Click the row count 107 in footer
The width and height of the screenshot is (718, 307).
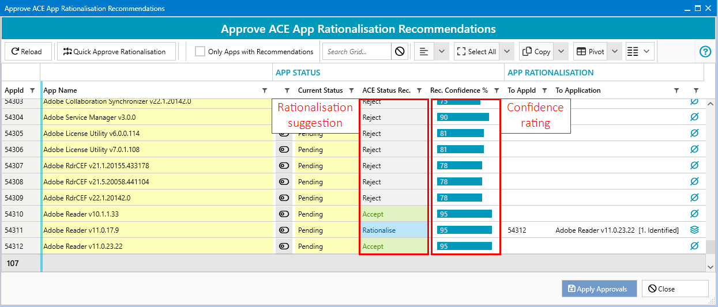coord(13,263)
